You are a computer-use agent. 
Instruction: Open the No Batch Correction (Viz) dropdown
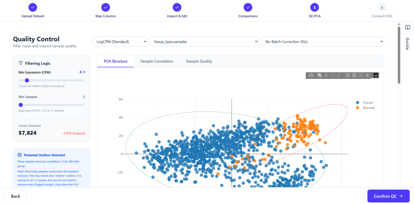pyautogui.click(x=322, y=42)
